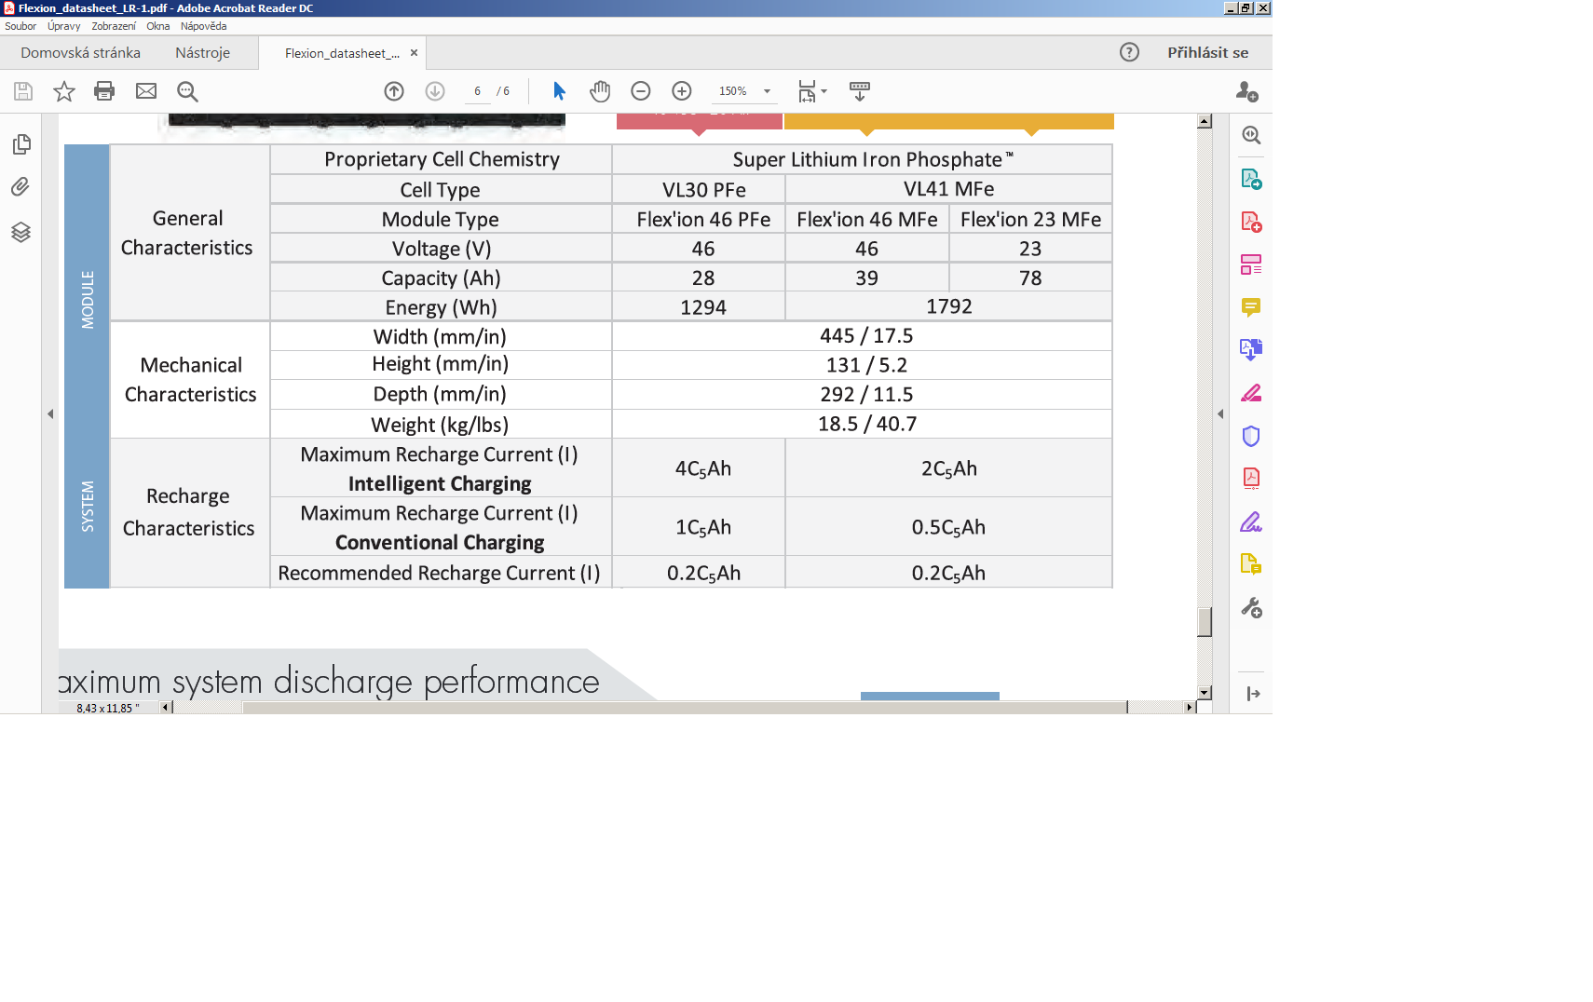Open the Nápověda menu

pos(204,26)
